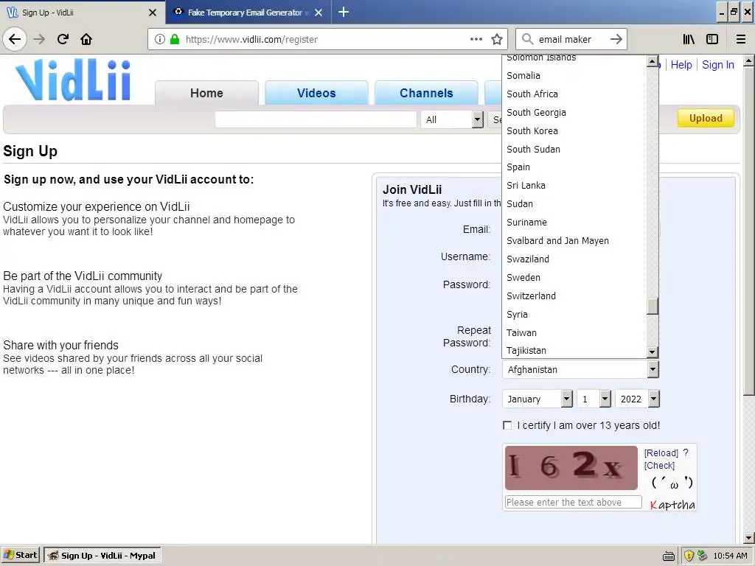
Task: Click the search magnifier icon
Action: [x=528, y=39]
